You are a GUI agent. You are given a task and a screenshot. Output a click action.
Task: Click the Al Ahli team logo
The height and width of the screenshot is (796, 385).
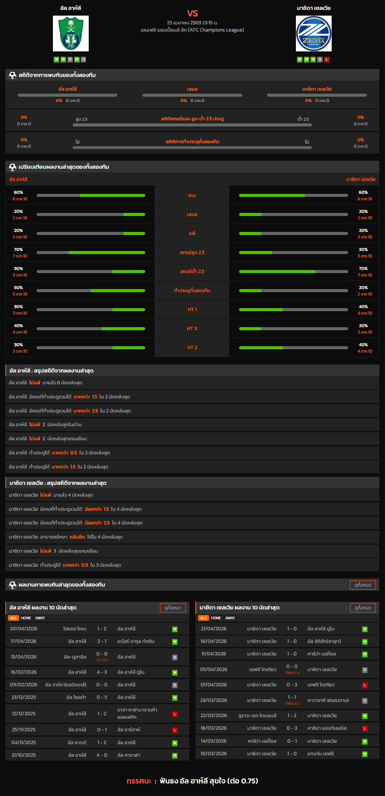coord(71,34)
